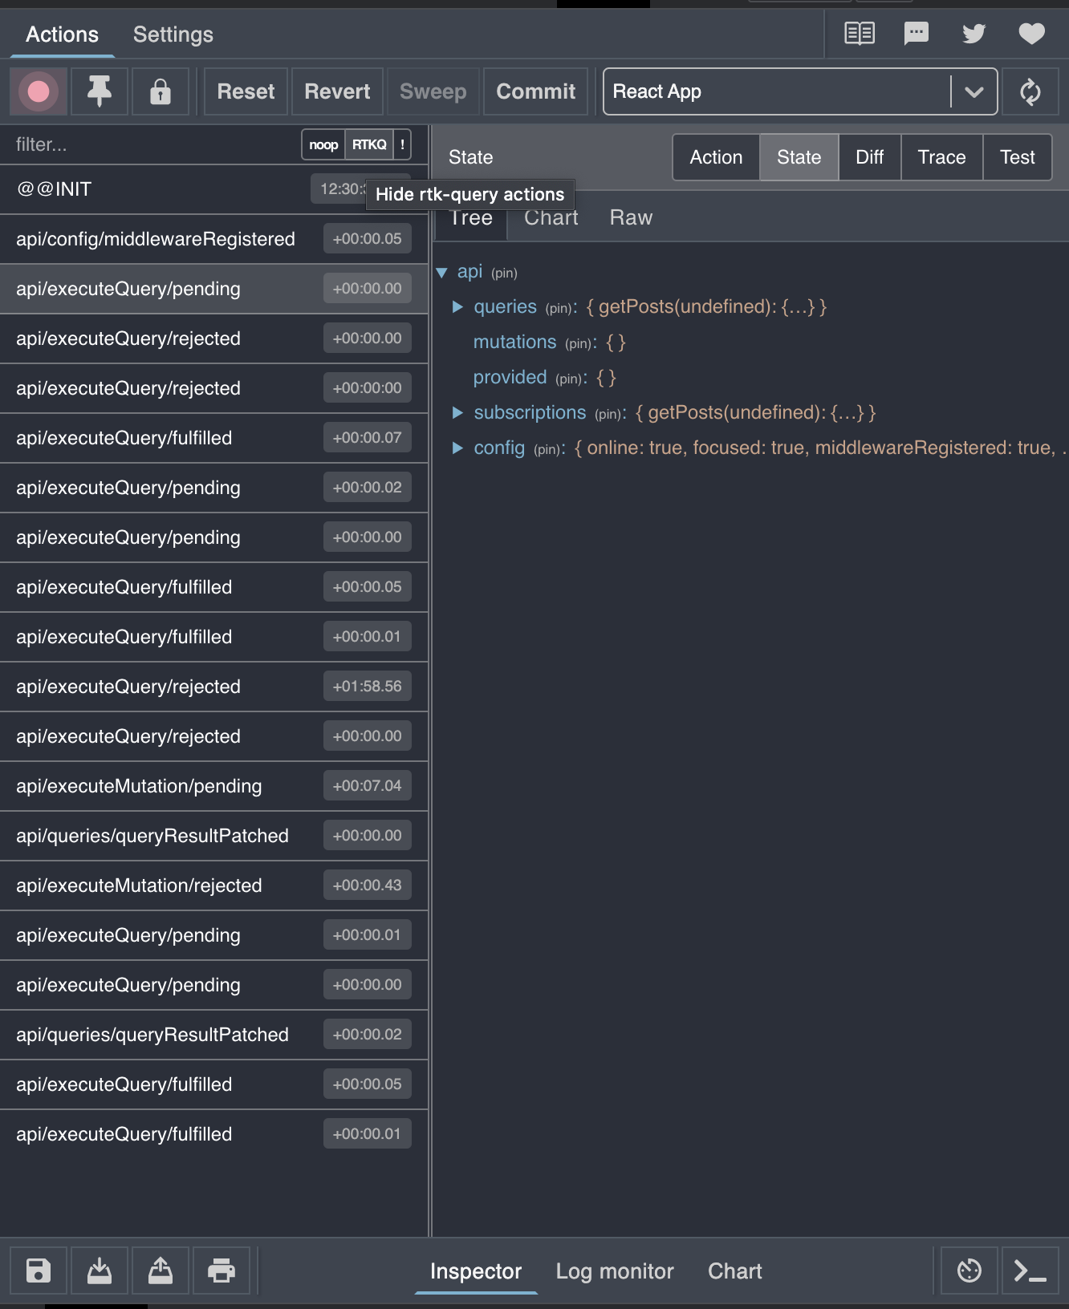Click the Sweep button
Viewport: 1069px width, 1309px height.
coord(433,91)
